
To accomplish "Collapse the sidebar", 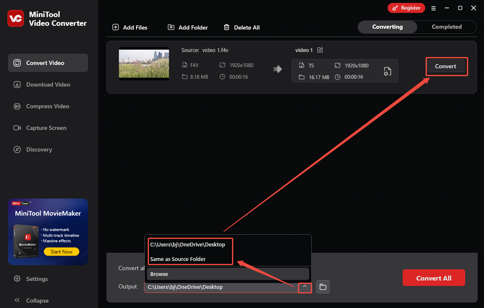I will coord(31,301).
